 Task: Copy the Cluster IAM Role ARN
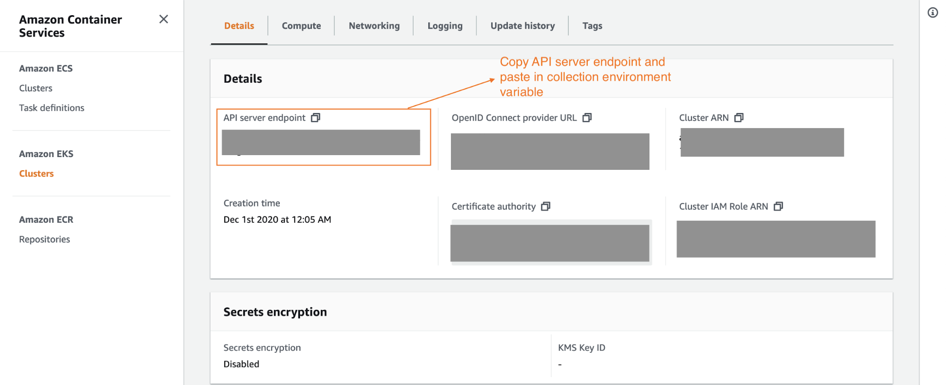click(x=778, y=206)
